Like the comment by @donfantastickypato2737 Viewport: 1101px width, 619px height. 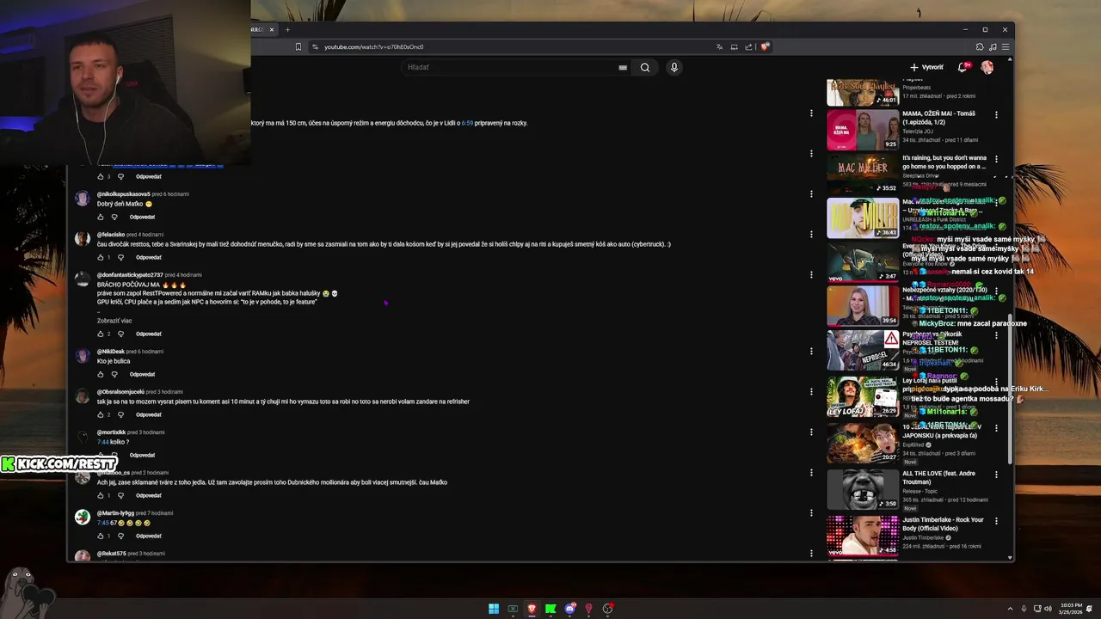tap(101, 334)
